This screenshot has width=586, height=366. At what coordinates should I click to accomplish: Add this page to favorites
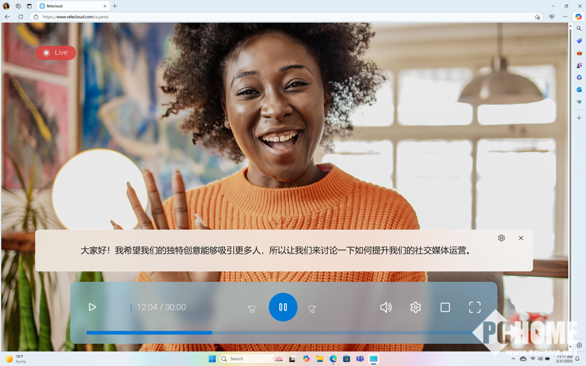tap(537, 17)
